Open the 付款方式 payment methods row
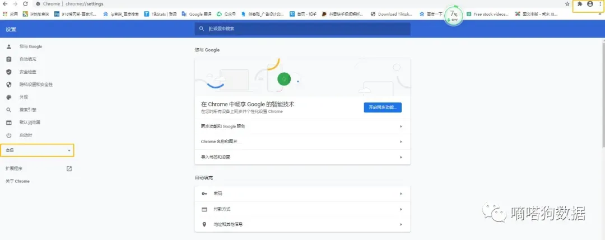The height and width of the screenshot is (240, 605). (302, 209)
